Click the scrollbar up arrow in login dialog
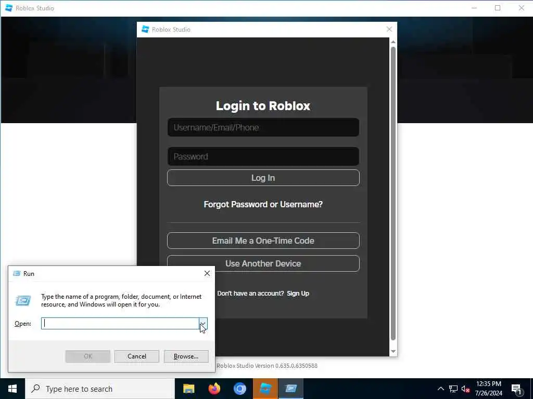The image size is (533, 399). coord(393,42)
